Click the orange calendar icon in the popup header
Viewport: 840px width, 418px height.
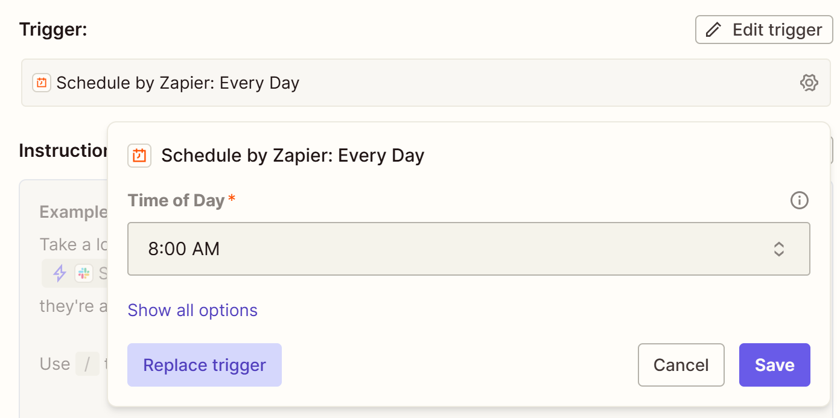pos(139,156)
